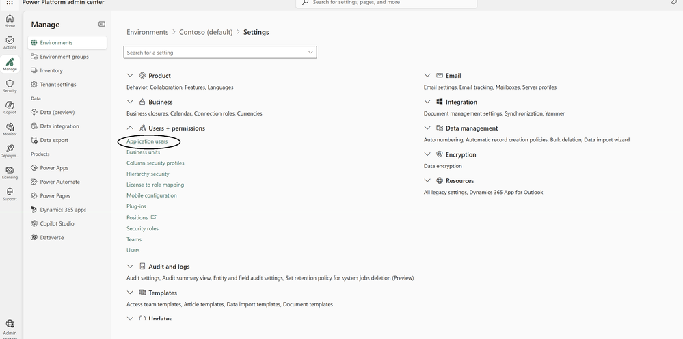Click the Encryption shield icon
The height and width of the screenshot is (339, 683).
pyautogui.click(x=439, y=154)
